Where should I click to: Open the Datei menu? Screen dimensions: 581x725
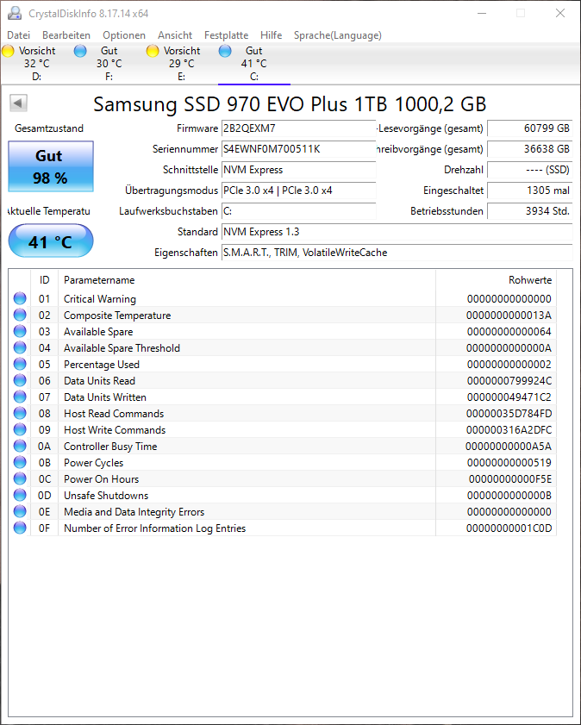click(x=18, y=35)
